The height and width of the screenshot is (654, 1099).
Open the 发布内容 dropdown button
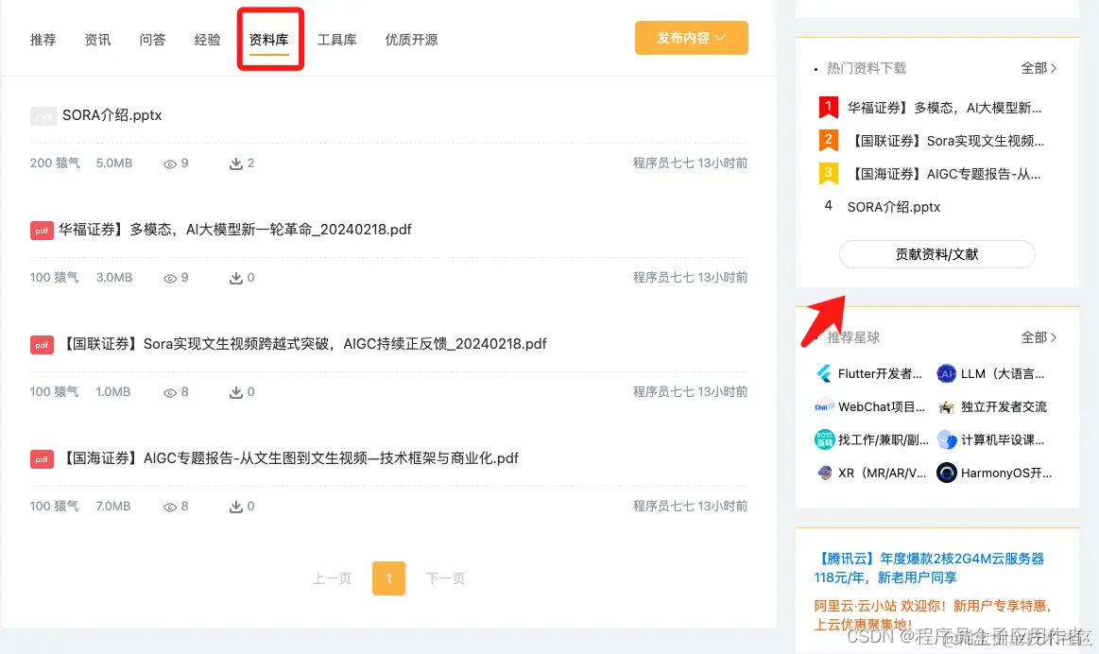pyautogui.click(x=691, y=38)
